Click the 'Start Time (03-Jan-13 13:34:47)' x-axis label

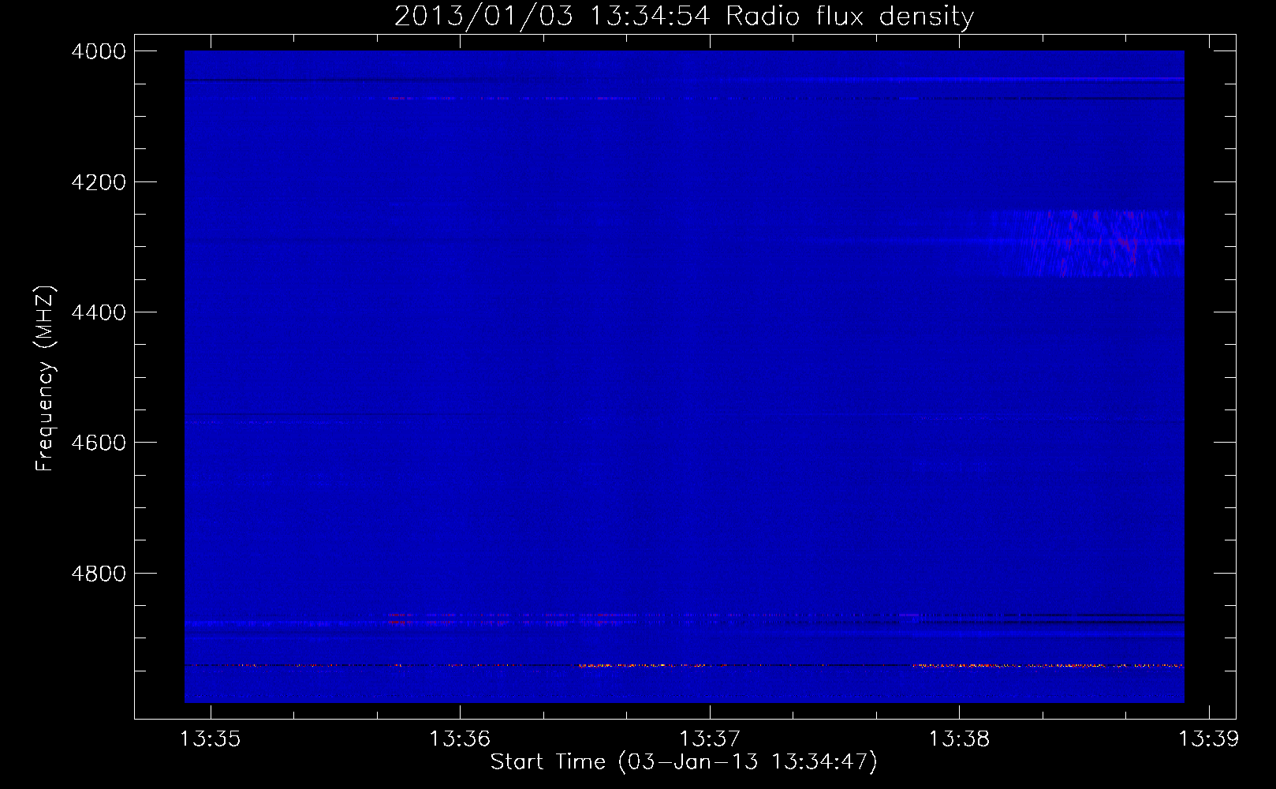pos(684,762)
